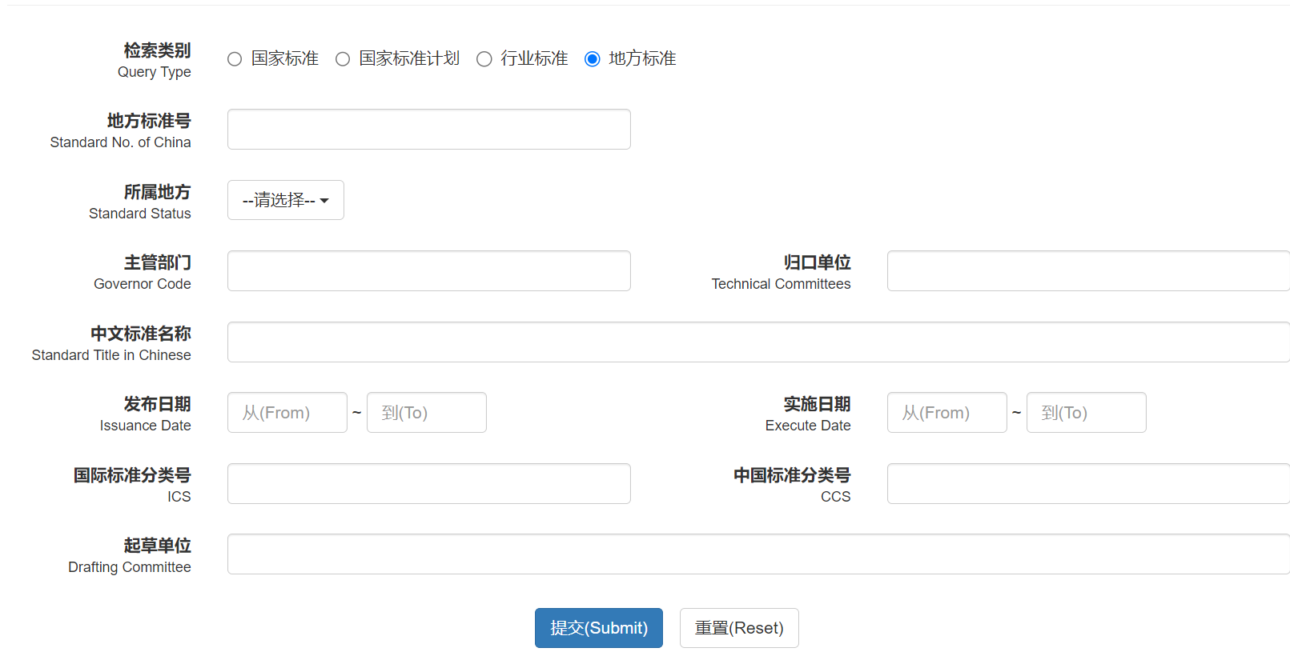This screenshot has height=656, width=1290.
Task: Open the 实施日期 To date field
Action: 1086,413
